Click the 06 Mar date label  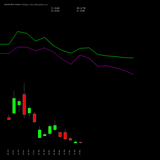click(54, 152)
